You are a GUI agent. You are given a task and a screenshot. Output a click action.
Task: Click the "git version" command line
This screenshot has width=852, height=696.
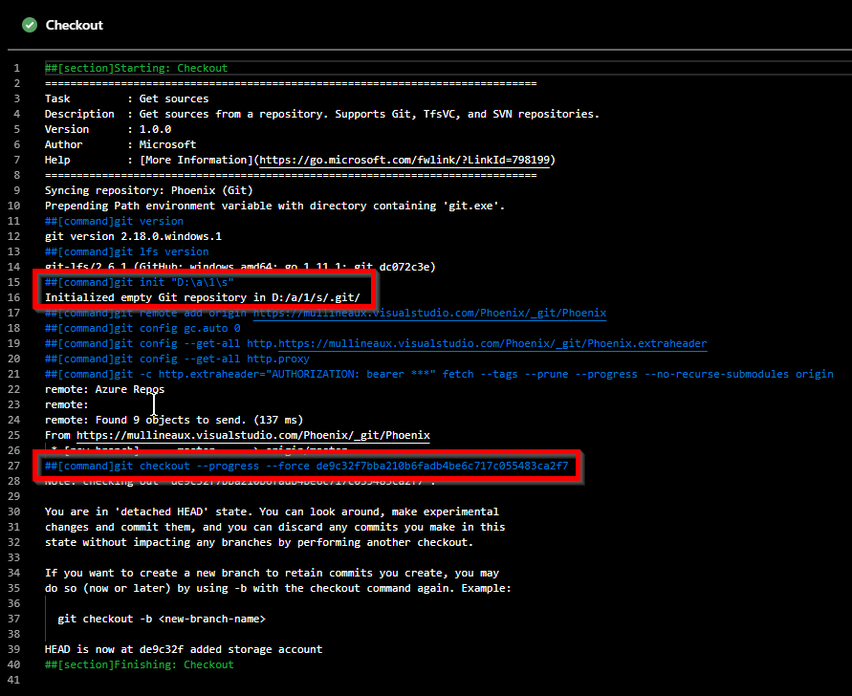(x=114, y=221)
